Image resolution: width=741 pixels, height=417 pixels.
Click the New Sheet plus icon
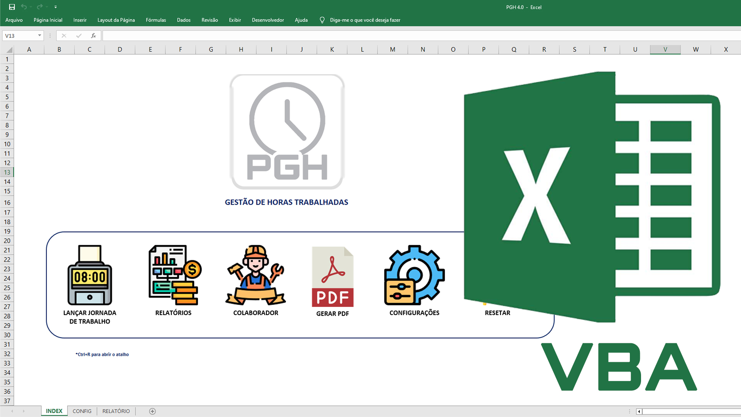pos(152,411)
